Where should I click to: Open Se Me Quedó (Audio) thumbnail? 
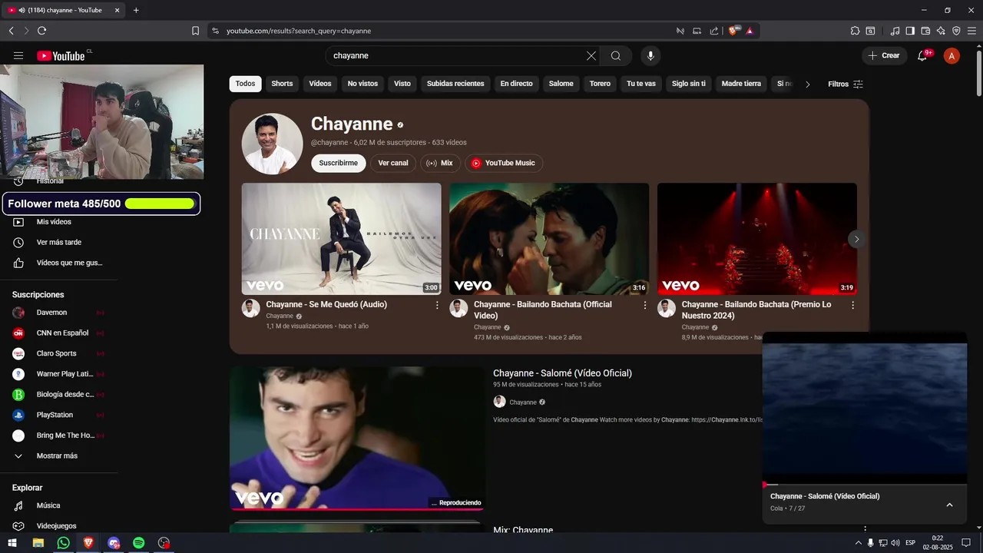341,239
